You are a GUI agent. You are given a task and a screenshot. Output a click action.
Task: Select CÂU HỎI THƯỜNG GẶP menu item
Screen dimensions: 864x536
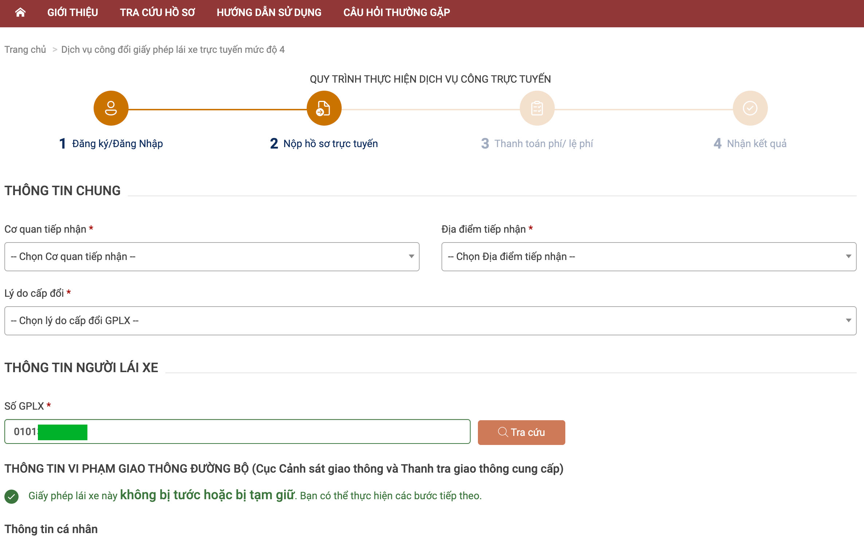click(397, 12)
